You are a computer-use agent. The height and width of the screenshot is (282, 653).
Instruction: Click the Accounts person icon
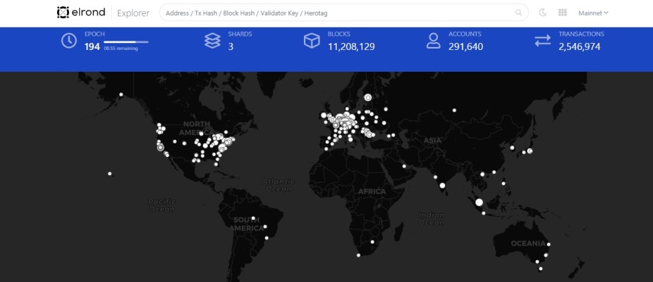[x=433, y=41]
